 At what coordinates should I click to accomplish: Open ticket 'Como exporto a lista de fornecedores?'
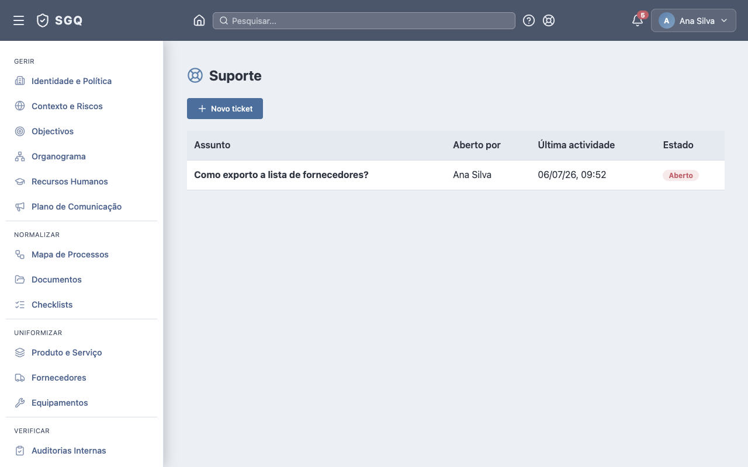tap(281, 175)
